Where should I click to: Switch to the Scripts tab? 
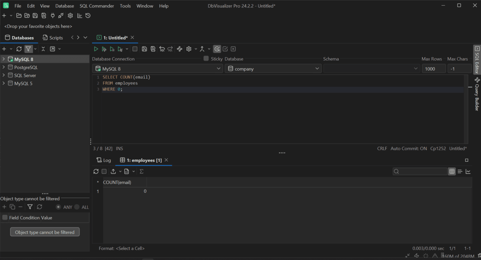point(53,37)
